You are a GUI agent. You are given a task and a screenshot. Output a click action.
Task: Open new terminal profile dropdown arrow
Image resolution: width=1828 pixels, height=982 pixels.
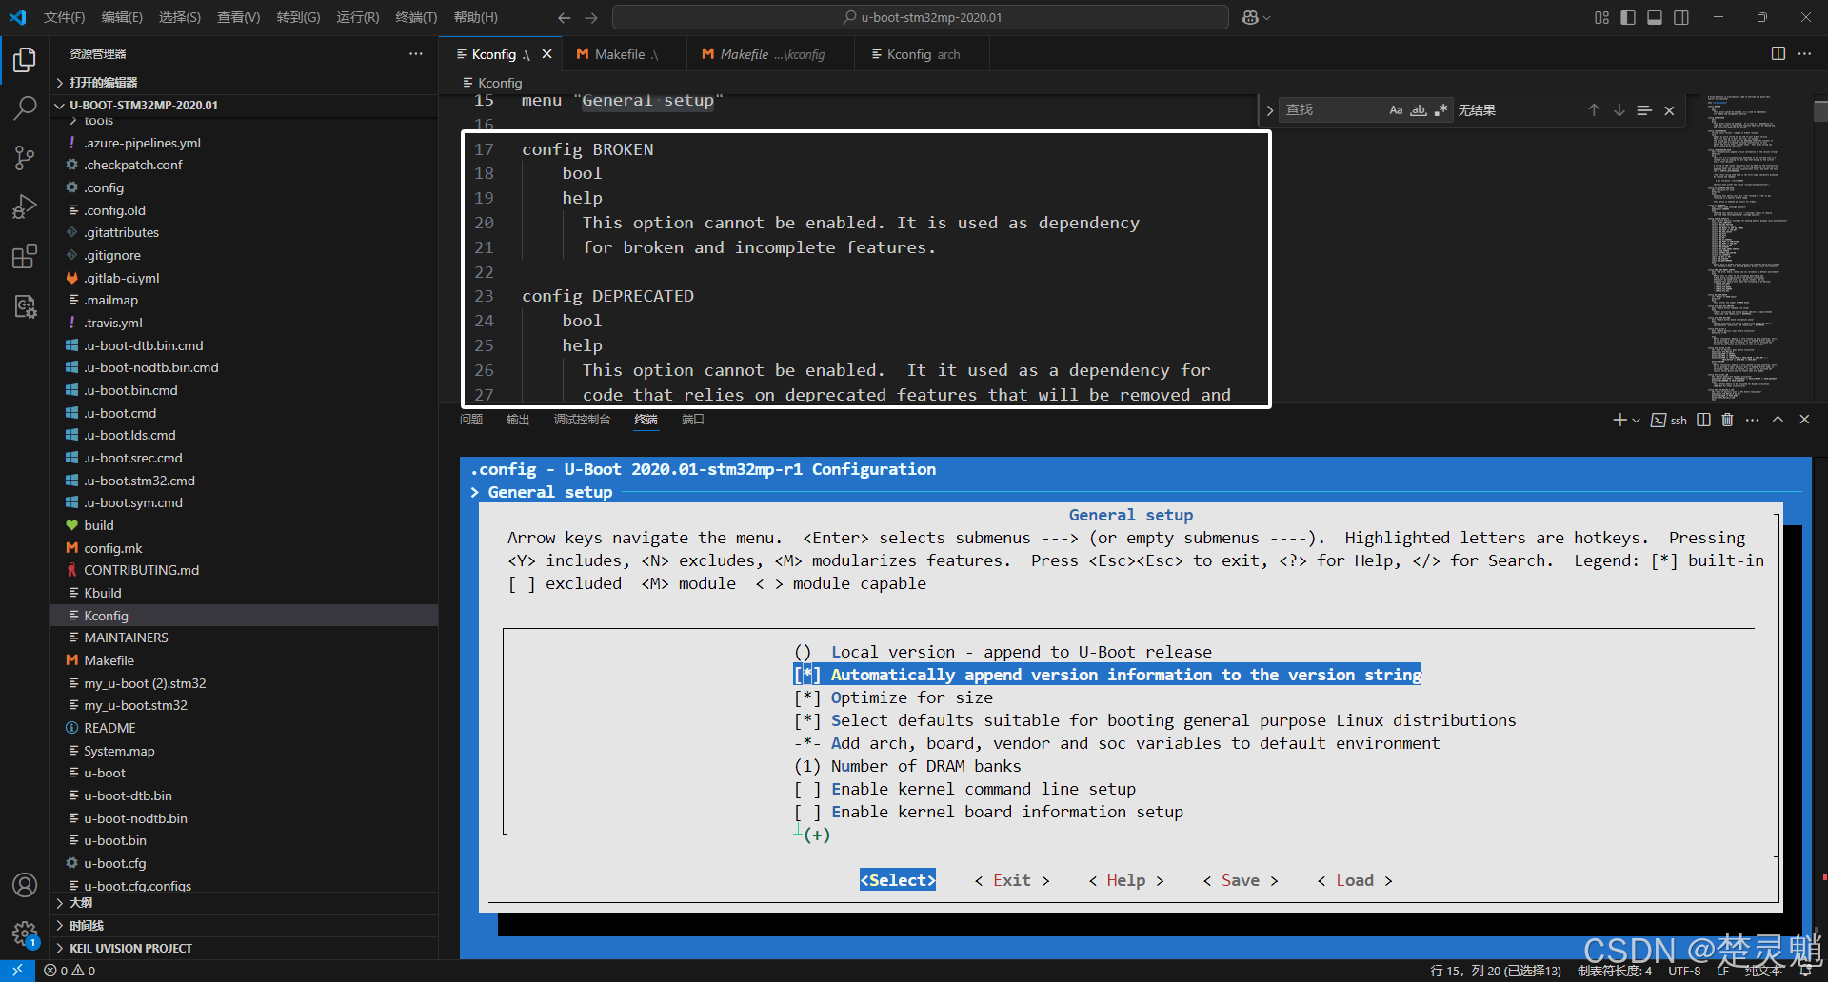point(1637,420)
